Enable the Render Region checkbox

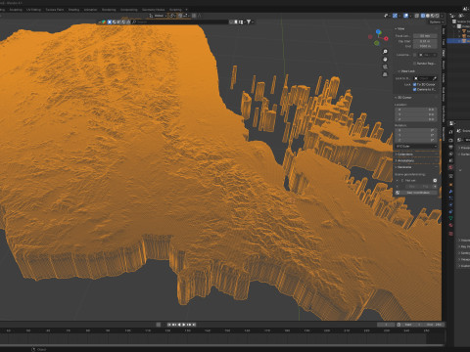point(414,64)
